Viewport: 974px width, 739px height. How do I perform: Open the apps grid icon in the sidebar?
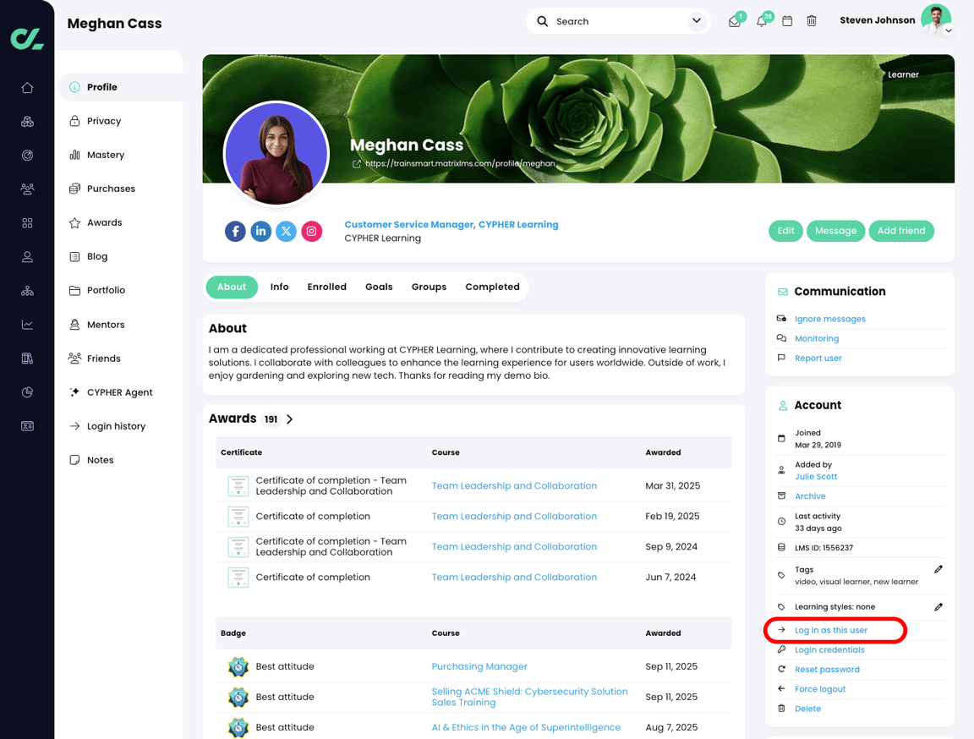click(x=26, y=222)
